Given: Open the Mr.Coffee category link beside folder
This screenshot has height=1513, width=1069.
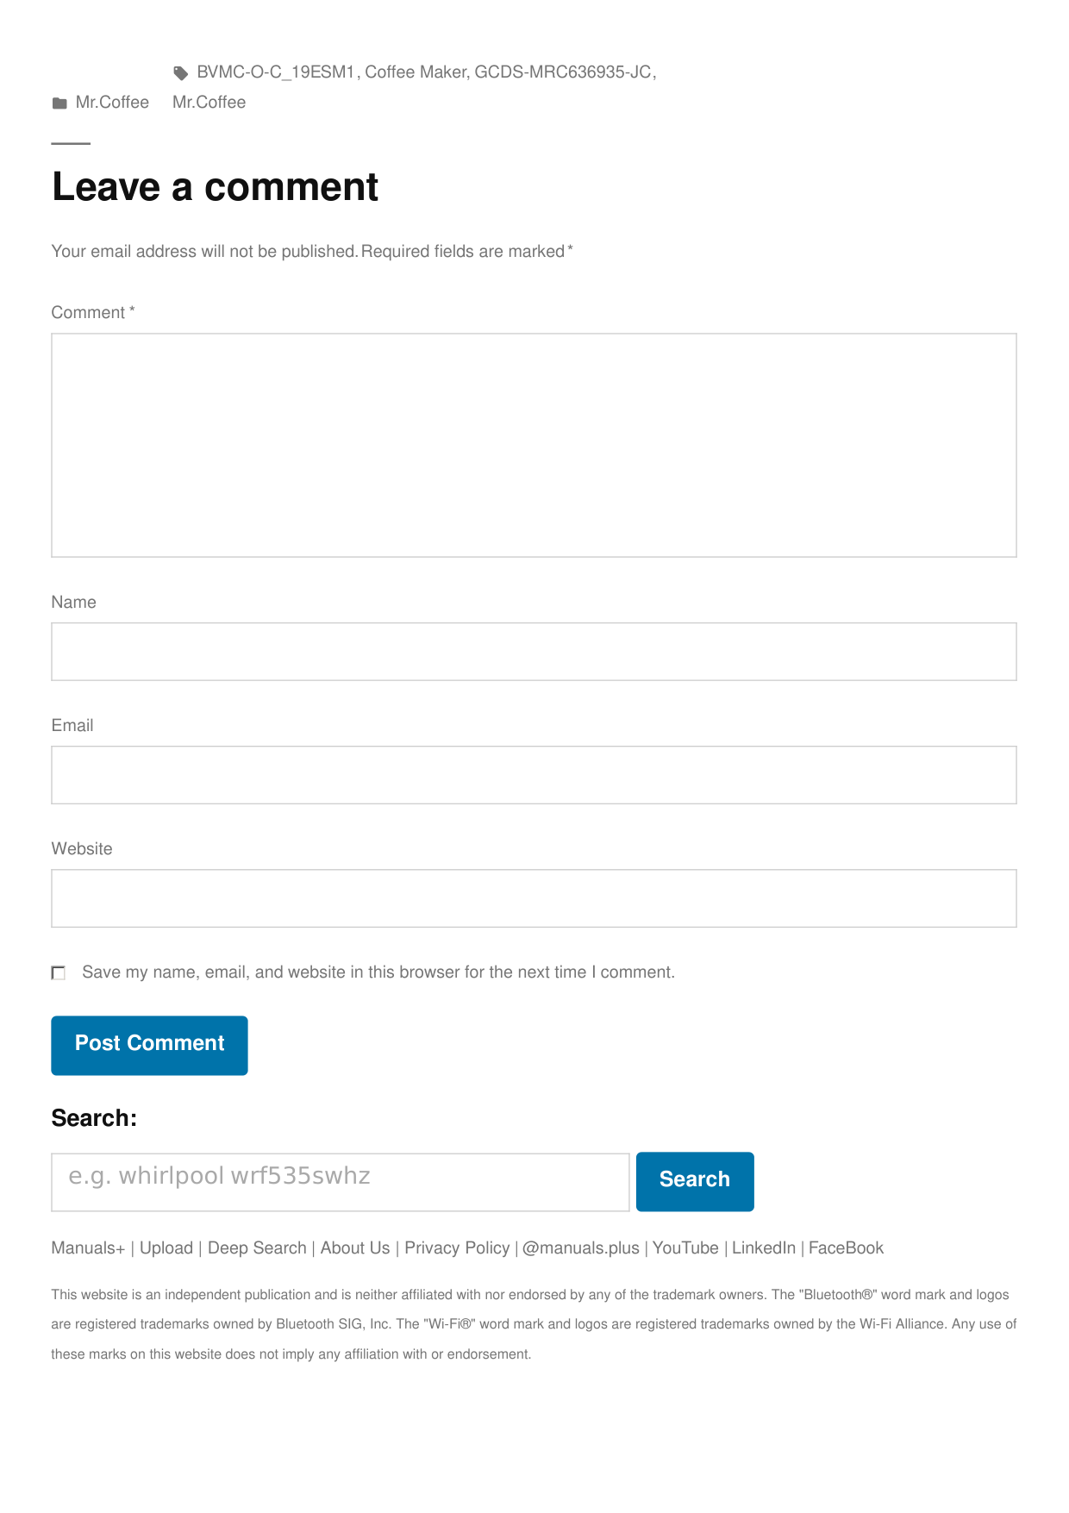Looking at the screenshot, I should (x=112, y=103).
